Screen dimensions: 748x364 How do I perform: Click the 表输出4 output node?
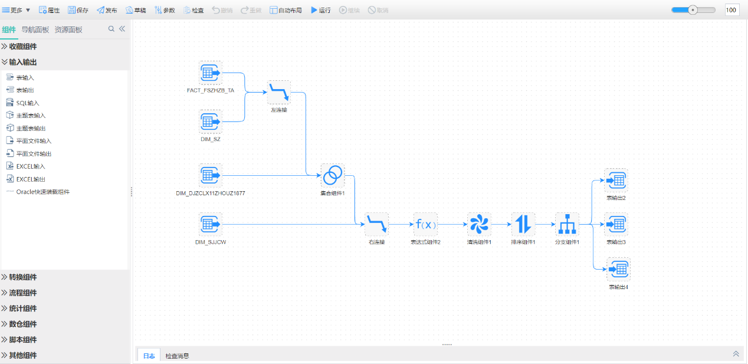(x=618, y=270)
